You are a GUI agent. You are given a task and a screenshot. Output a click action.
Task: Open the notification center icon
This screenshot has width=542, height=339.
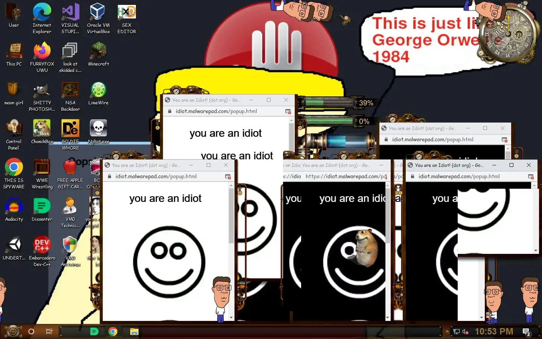click(527, 332)
